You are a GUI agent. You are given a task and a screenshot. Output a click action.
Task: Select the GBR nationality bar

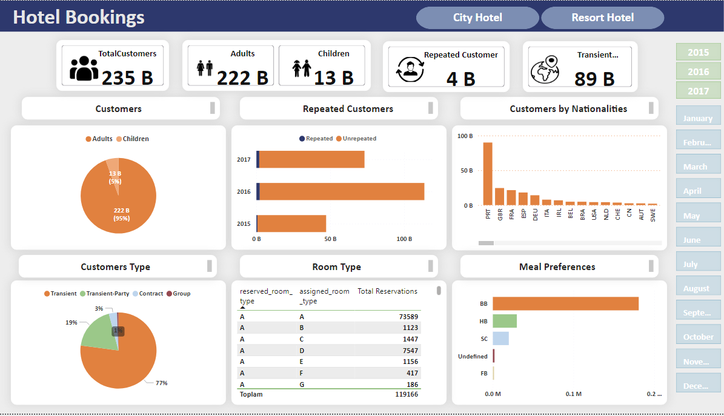499,197
